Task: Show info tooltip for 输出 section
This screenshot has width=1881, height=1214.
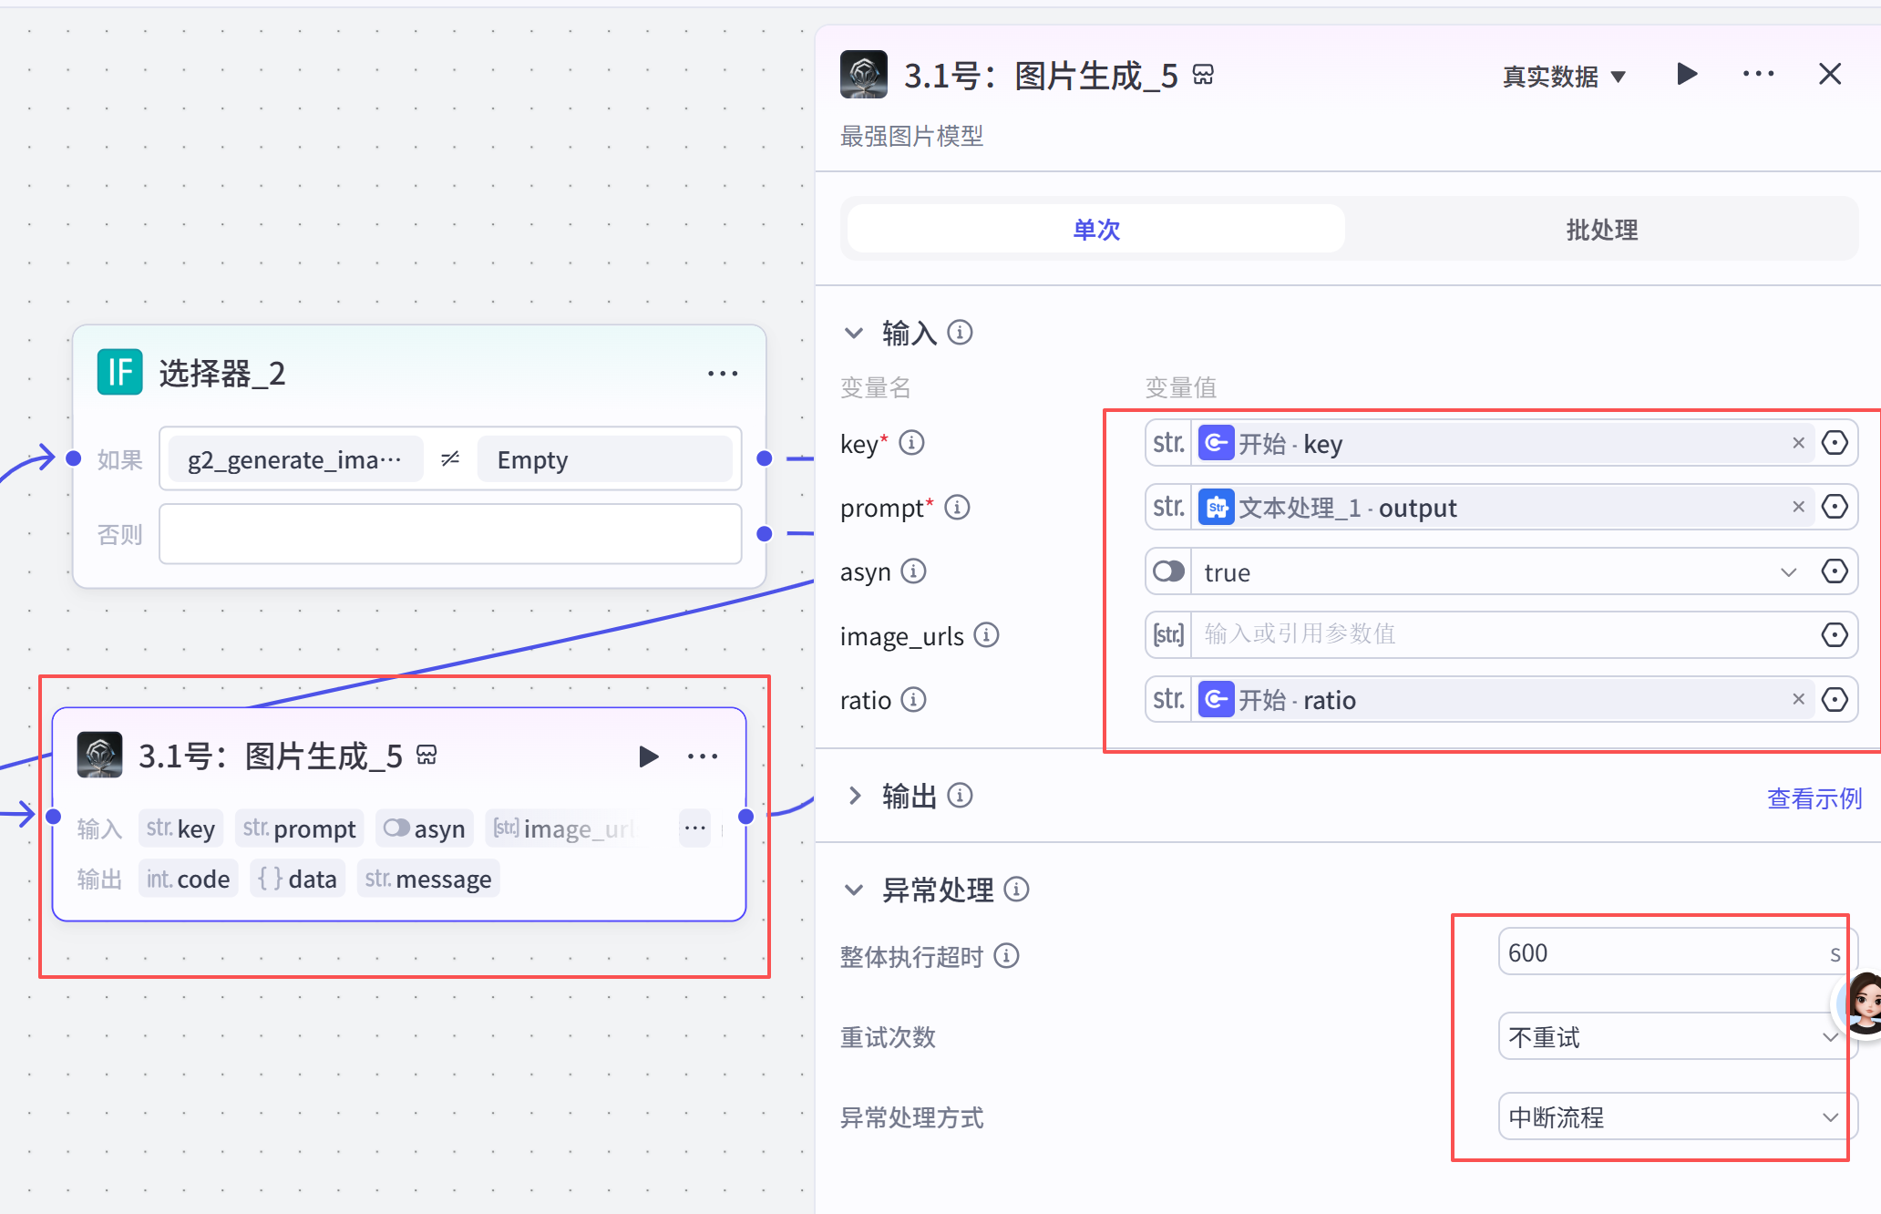Action: [960, 796]
